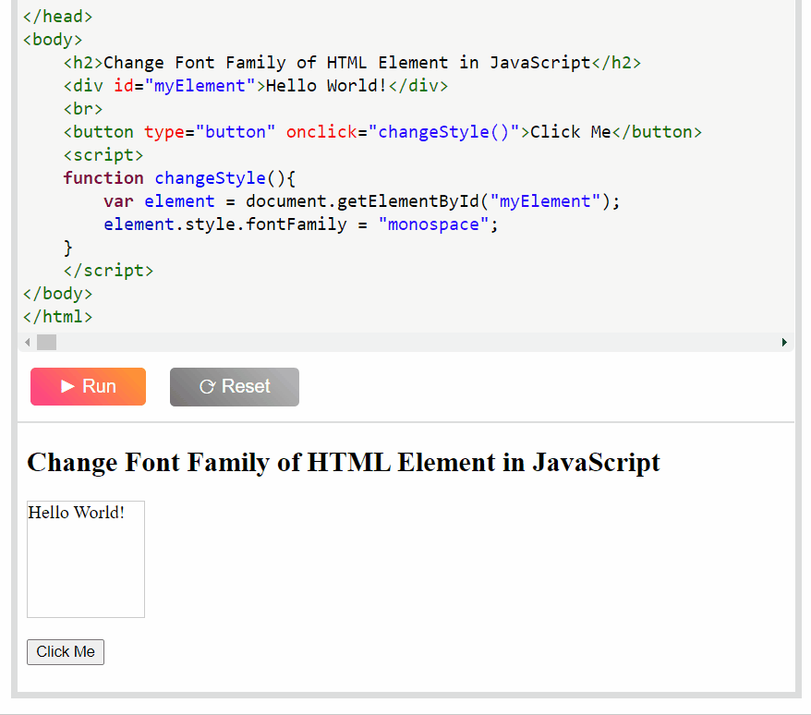Screen dimensions: 811x715
Task: Click the horizontal scrollbar thumb
Action: pos(46,342)
